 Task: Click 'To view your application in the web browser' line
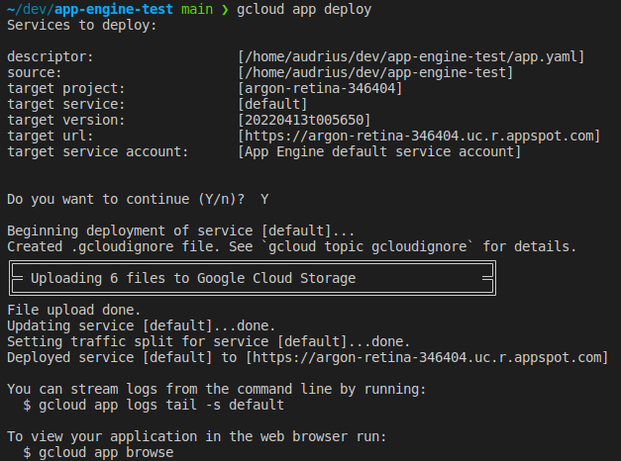[197, 436]
